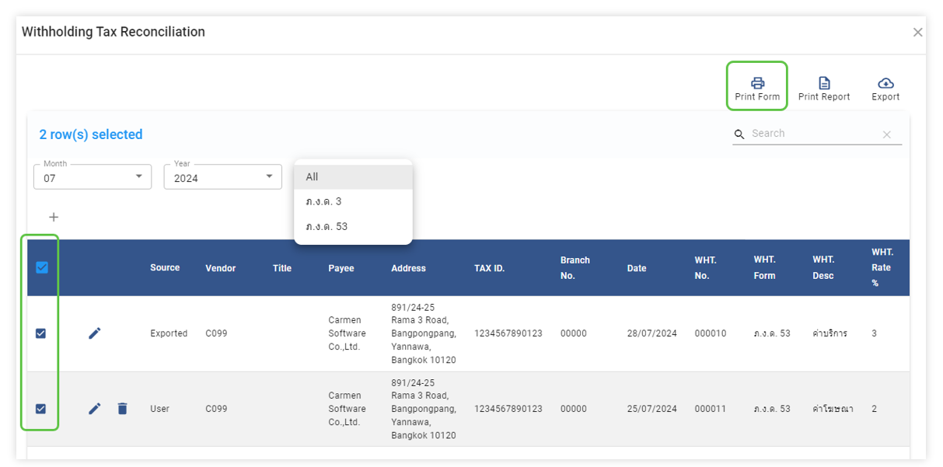Expand the Year dropdown
Screen dimensions: 943x467
pos(222,177)
